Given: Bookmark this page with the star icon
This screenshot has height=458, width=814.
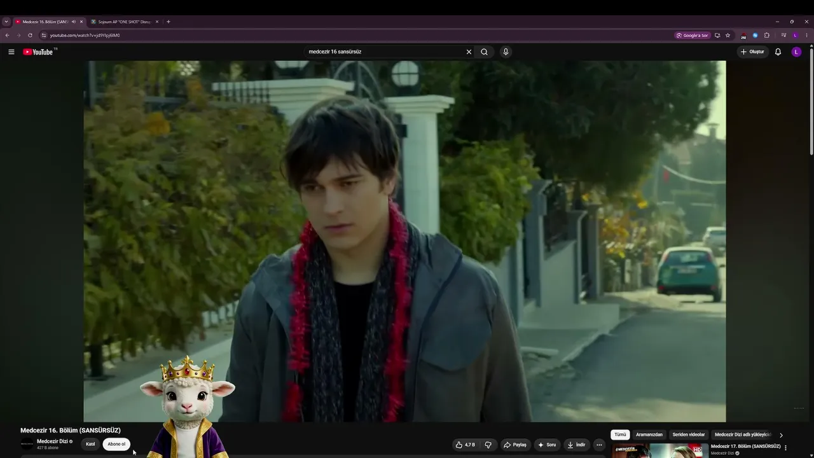Looking at the screenshot, I should [728, 35].
